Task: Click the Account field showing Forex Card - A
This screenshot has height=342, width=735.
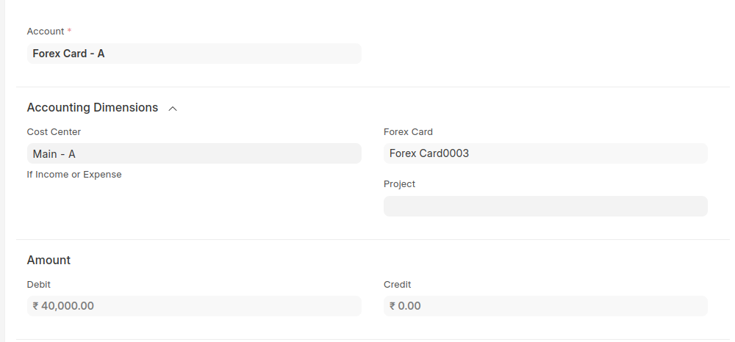Action: 194,54
